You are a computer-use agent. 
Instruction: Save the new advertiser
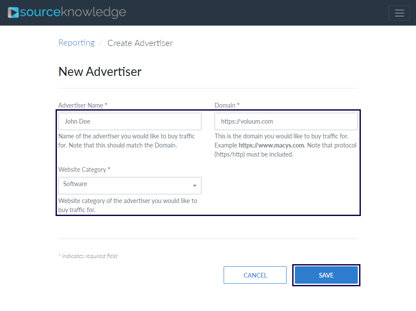(326, 275)
